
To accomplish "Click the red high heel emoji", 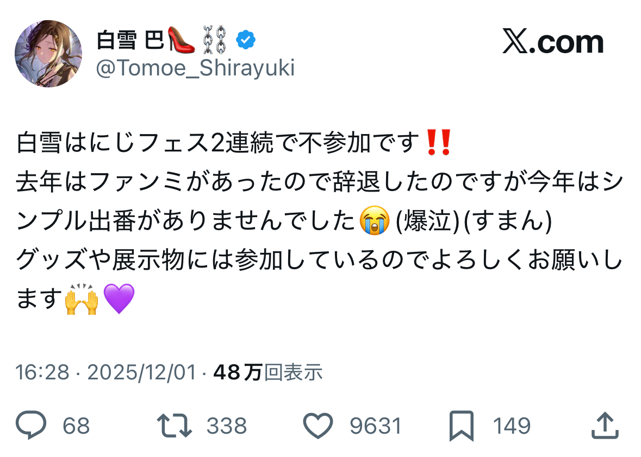I will (182, 40).
